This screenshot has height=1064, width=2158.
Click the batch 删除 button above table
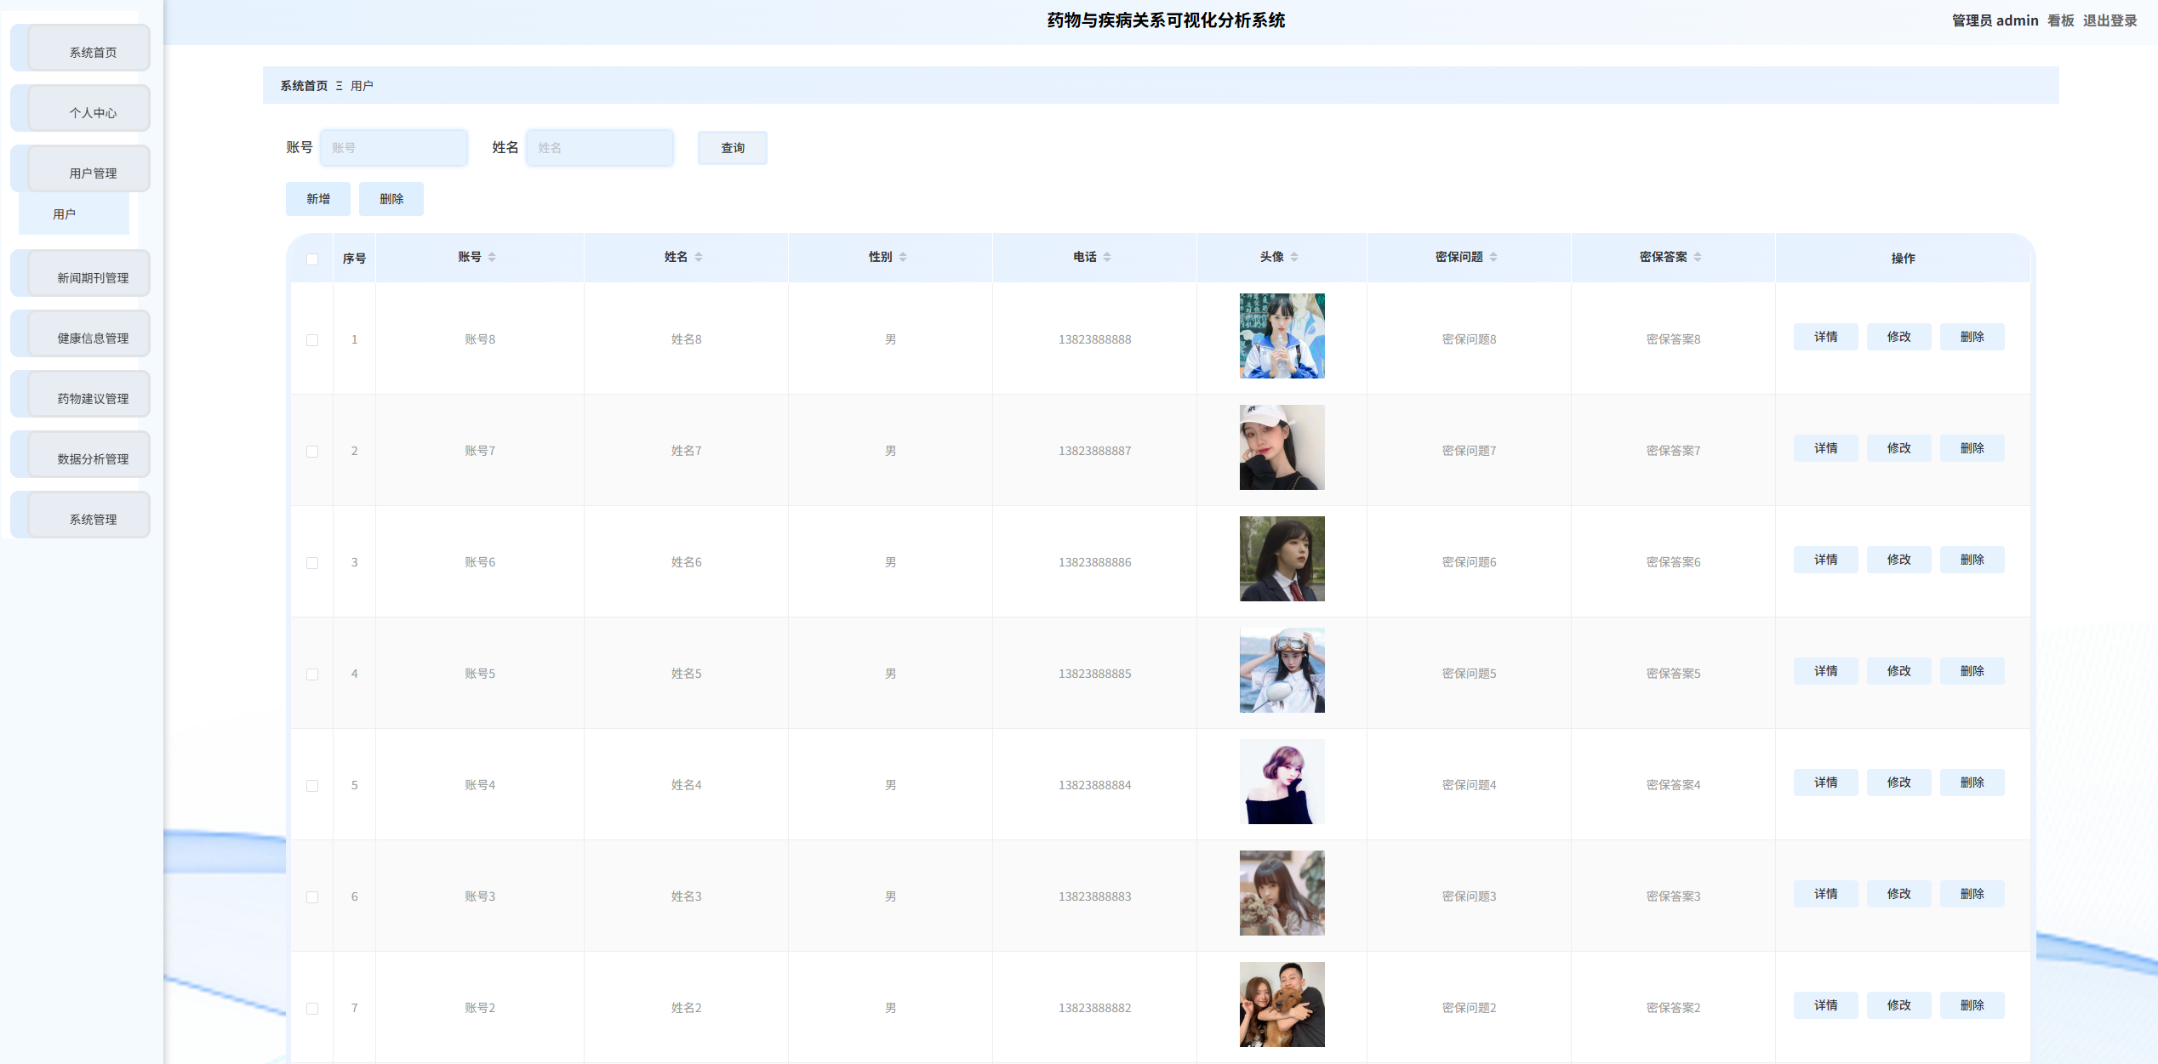point(391,199)
